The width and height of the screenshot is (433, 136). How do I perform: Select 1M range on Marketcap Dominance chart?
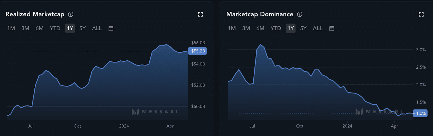(x=232, y=28)
